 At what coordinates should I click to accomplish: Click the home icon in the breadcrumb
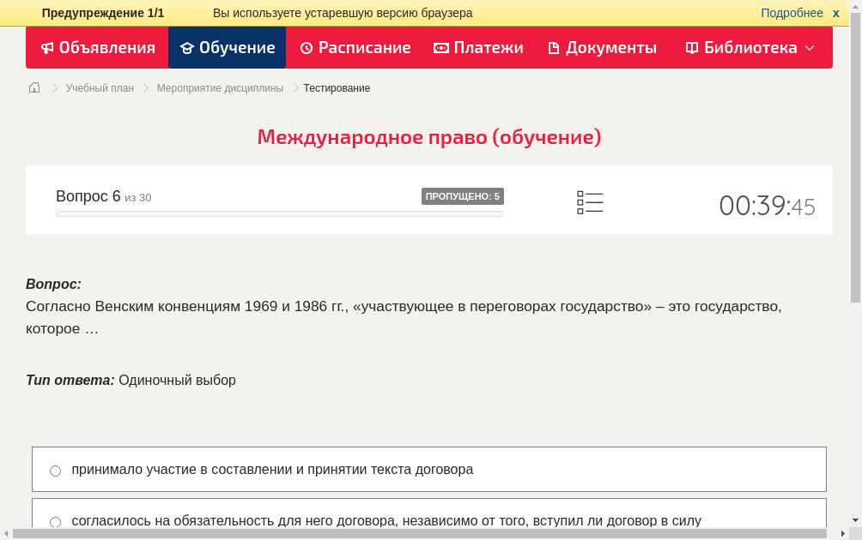33,87
